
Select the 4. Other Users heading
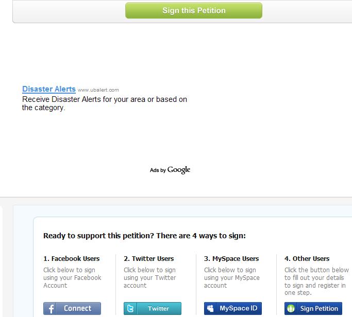click(x=307, y=258)
